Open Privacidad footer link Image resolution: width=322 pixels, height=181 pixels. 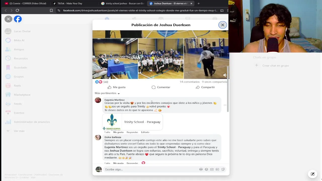[10, 174]
